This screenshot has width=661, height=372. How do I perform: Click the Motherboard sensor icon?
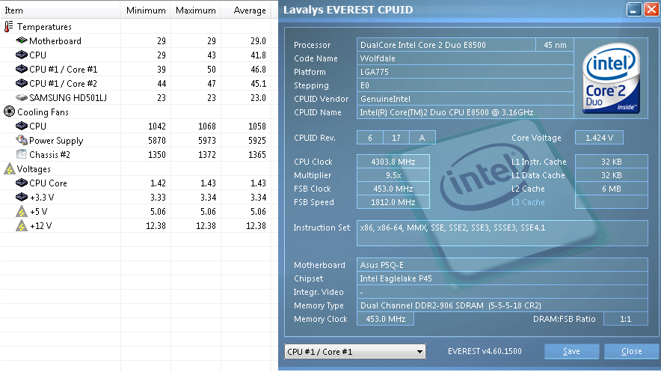[x=22, y=40]
